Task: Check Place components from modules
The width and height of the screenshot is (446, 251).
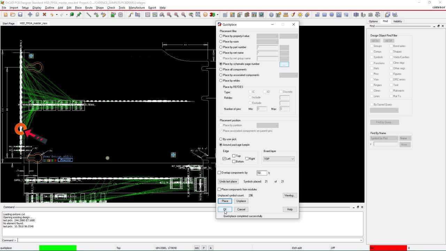Action: [219, 189]
